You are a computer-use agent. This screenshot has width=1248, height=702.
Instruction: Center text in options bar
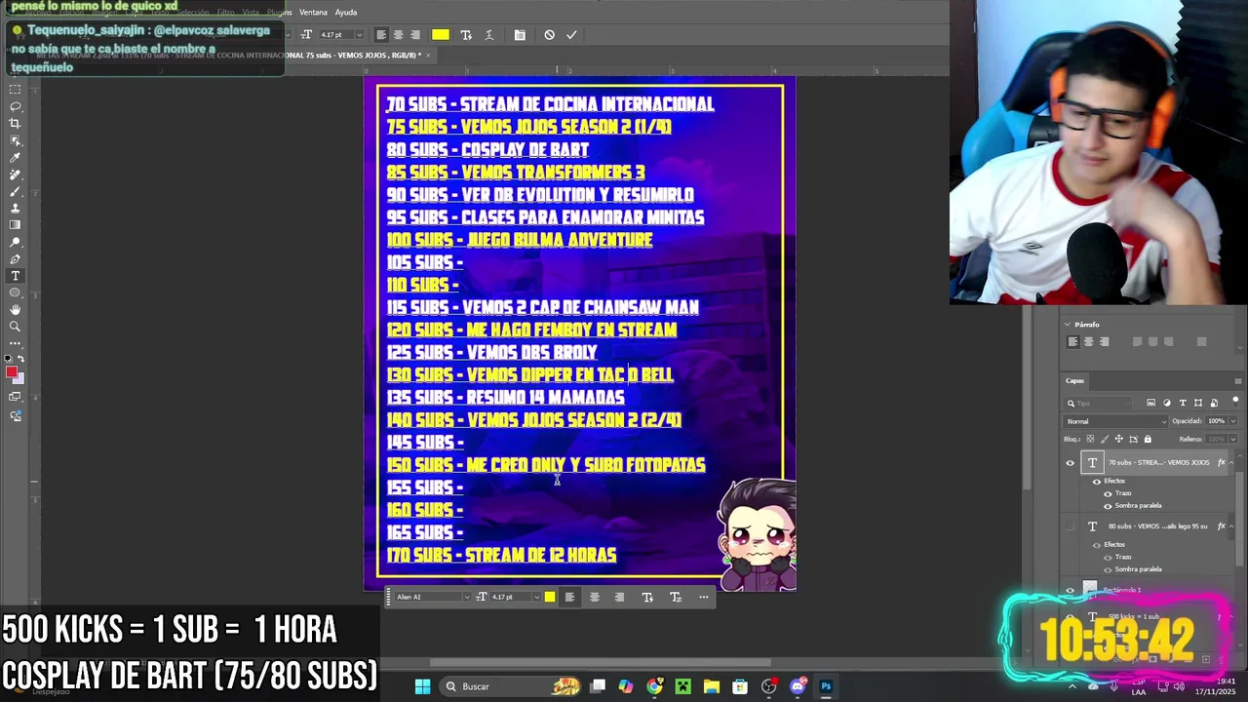pyautogui.click(x=398, y=35)
